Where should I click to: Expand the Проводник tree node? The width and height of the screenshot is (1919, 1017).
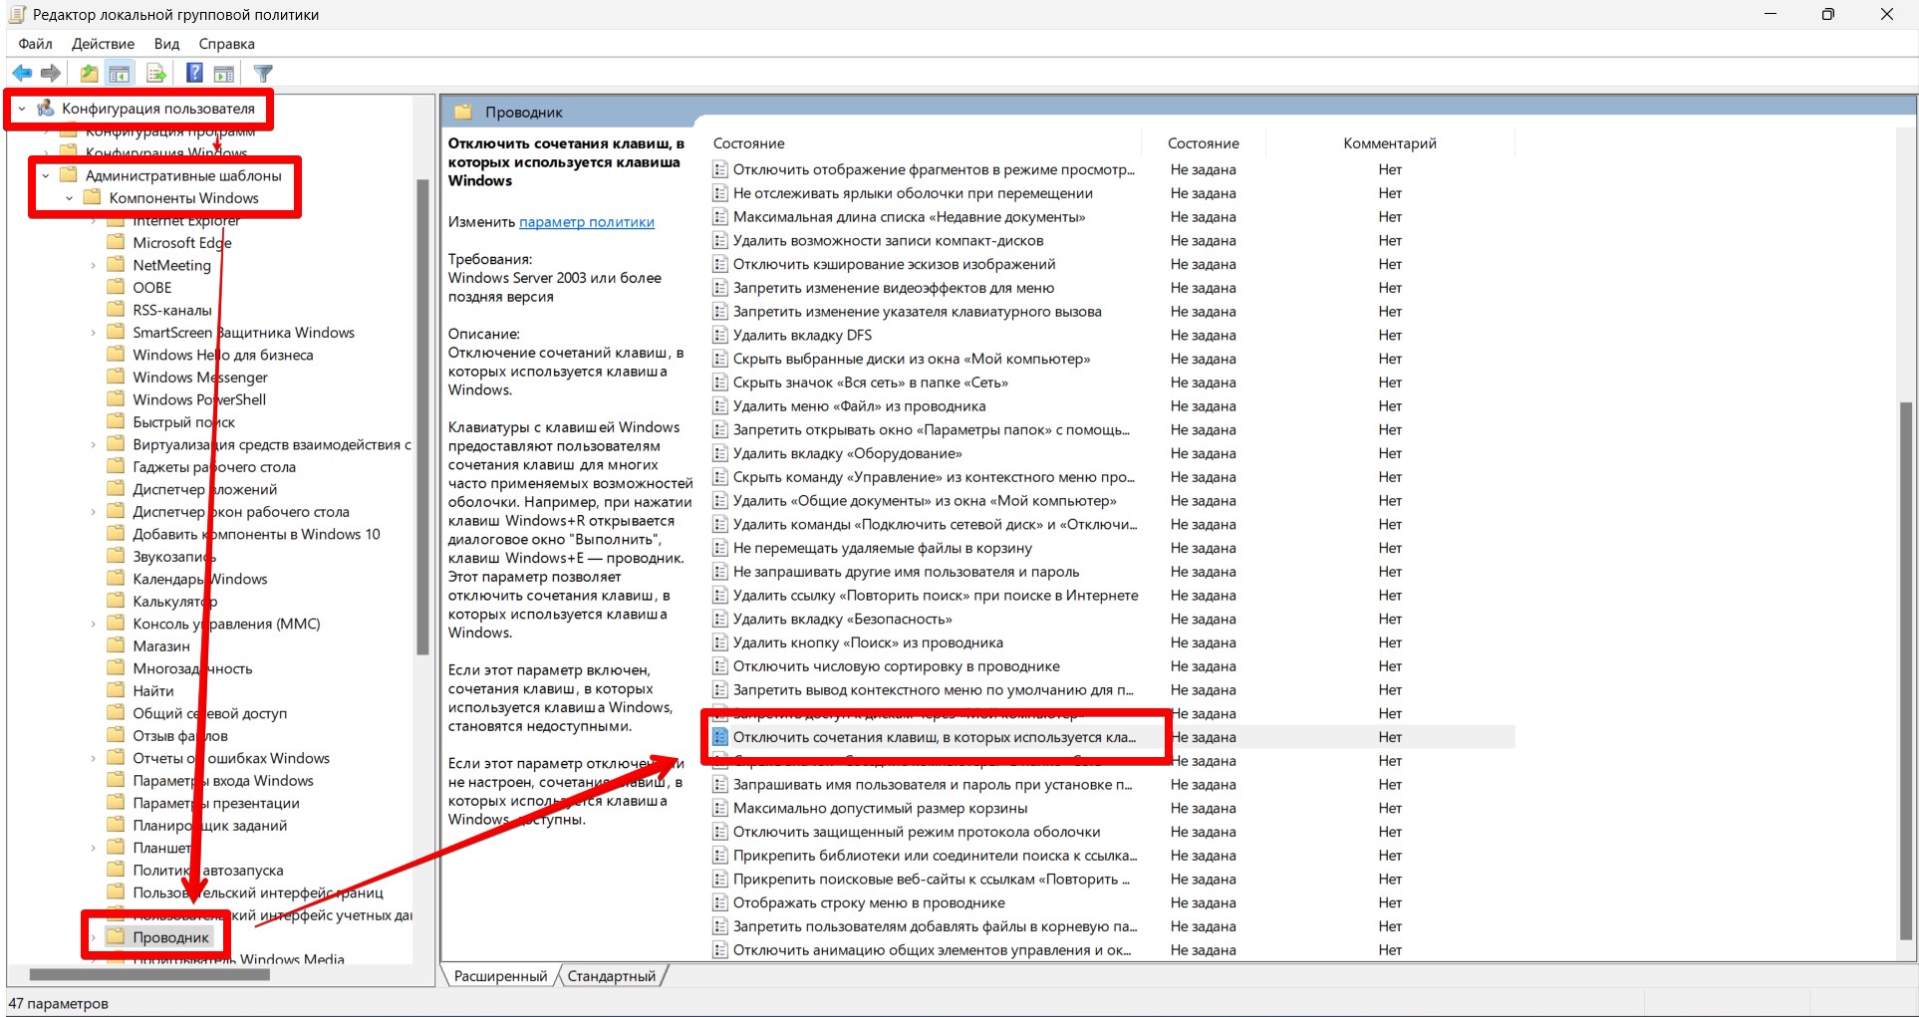(94, 937)
